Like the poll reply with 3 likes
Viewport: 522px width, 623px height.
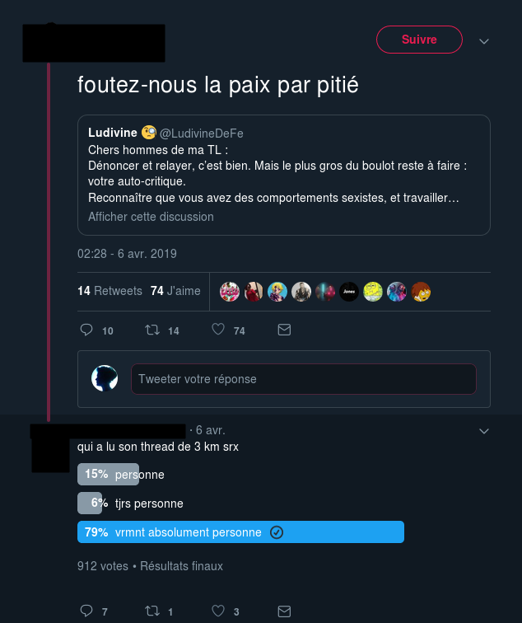click(x=218, y=611)
